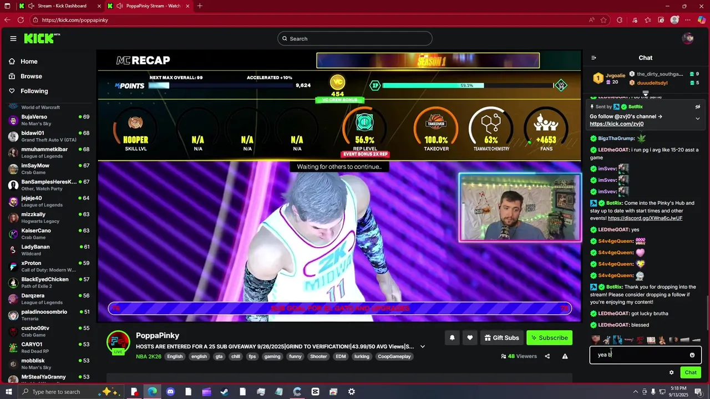Refresh the page
710x399 pixels.
click(x=21, y=20)
